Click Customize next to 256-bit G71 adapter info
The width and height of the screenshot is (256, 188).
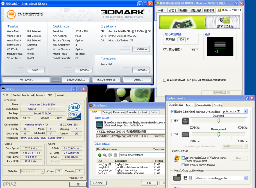[158, 136]
